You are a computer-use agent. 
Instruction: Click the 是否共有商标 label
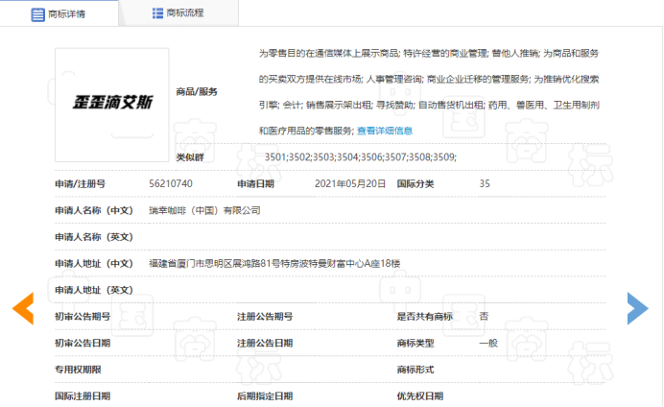[425, 317]
